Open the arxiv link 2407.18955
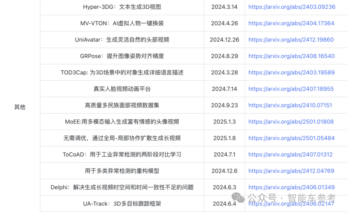Image resolution: width=347 pixels, height=212 pixels. (291, 89)
